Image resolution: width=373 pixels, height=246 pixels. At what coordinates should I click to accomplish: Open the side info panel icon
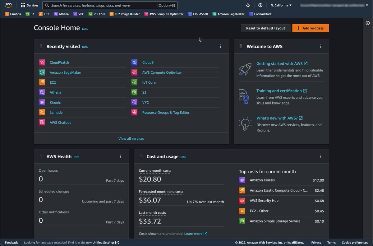[368, 23]
